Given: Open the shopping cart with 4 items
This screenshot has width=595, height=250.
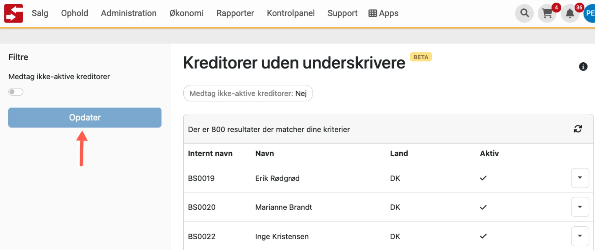Looking at the screenshot, I should click(547, 13).
